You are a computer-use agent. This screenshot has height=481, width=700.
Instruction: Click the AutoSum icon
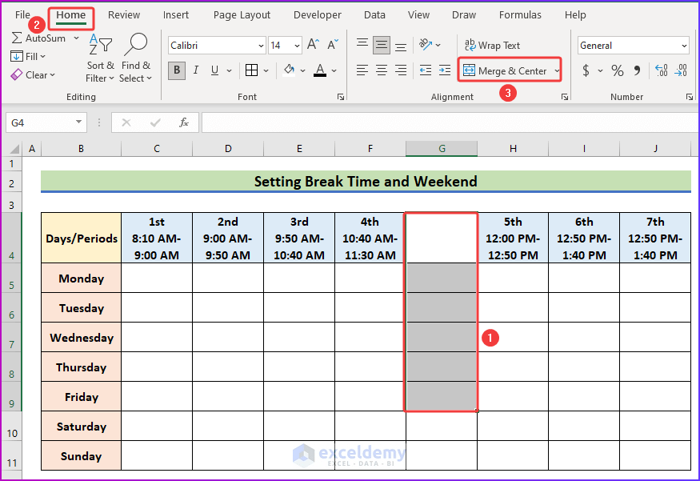coord(16,38)
